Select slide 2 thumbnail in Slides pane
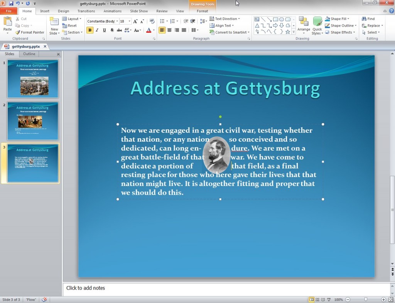The height and width of the screenshot is (303, 395). pyautogui.click(x=33, y=121)
